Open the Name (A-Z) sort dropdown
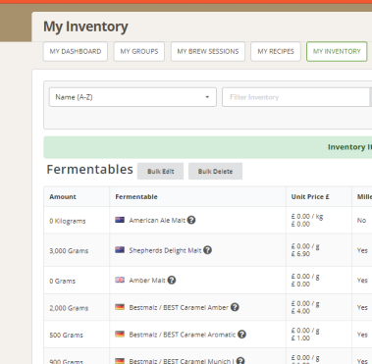The height and width of the screenshot is (364, 372). tap(133, 97)
